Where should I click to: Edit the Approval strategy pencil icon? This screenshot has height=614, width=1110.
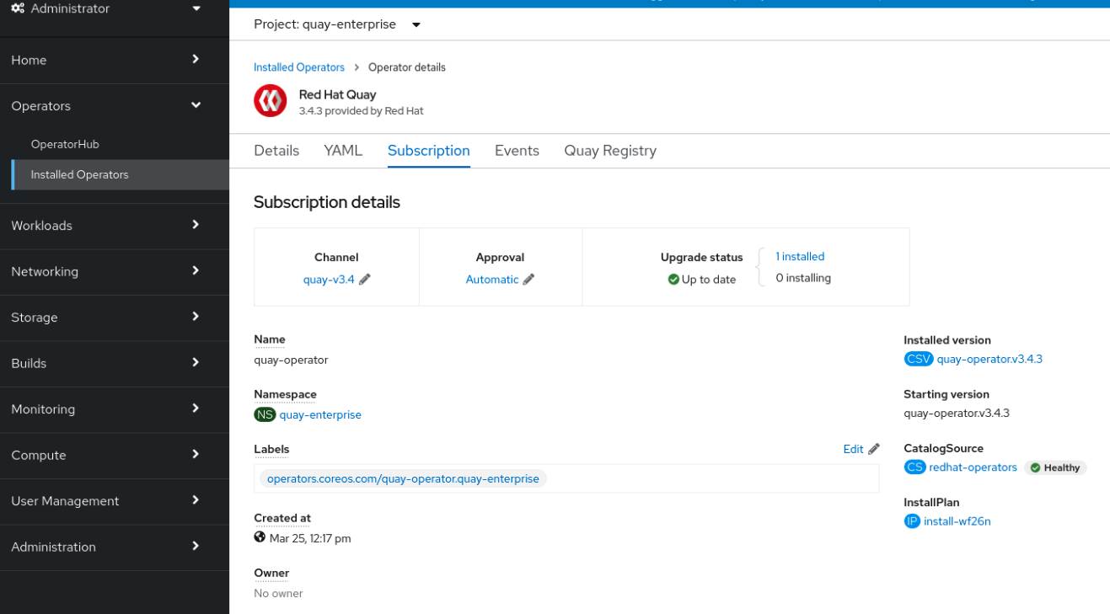[528, 279]
